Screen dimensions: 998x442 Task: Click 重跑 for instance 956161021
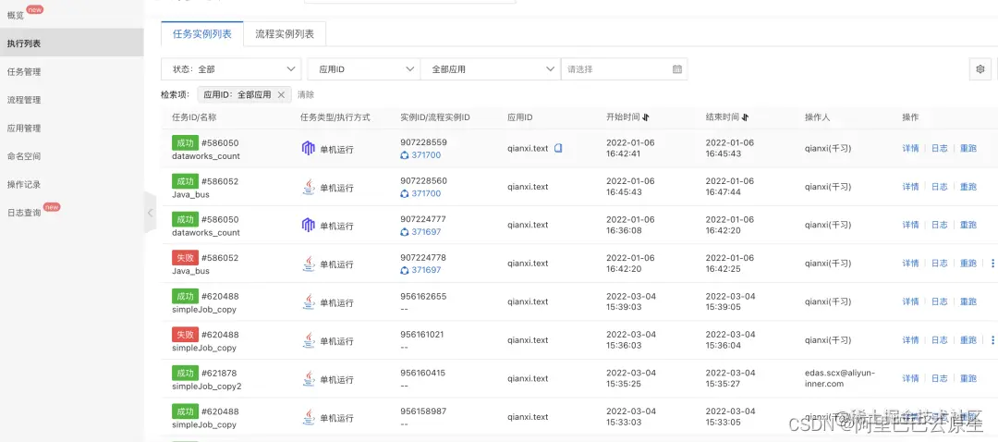tap(968, 340)
